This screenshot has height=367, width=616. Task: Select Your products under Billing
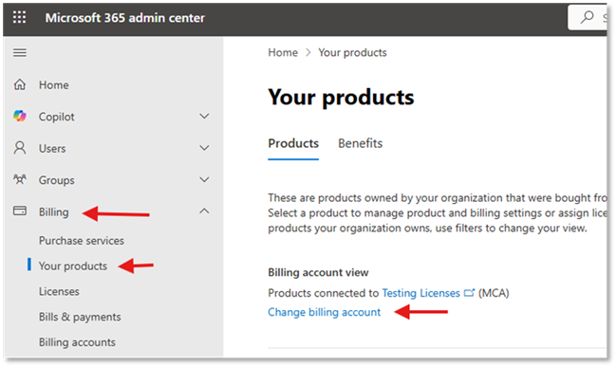point(73,266)
